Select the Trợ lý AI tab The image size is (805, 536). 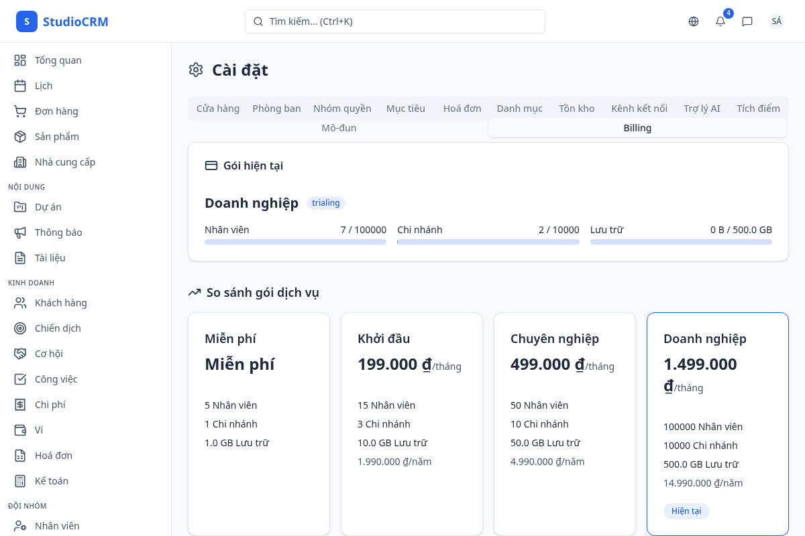tap(702, 109)
